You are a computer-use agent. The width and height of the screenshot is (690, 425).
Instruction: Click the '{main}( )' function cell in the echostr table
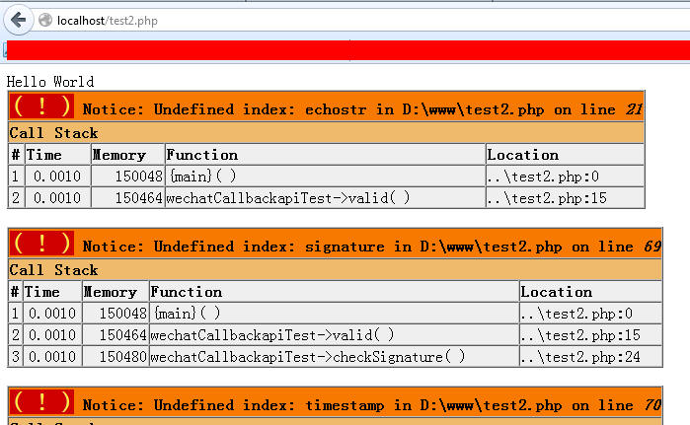tap(325, 177)
